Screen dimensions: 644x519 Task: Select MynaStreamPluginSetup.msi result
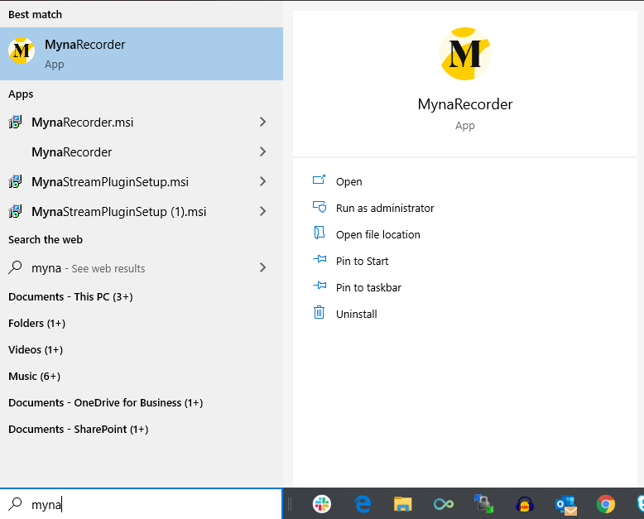tap(142, 181)
